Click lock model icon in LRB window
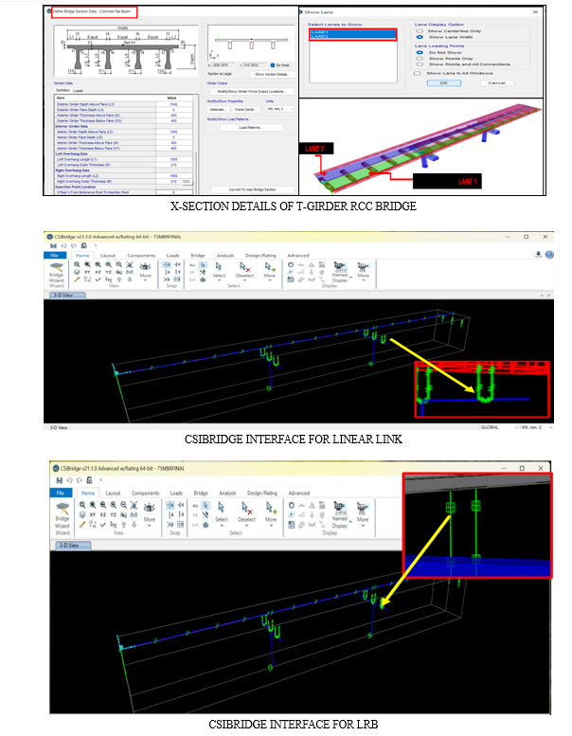 [89, 480]
